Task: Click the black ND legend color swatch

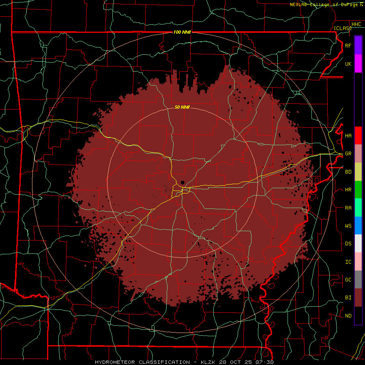Action: pyautogui.click(x=358, y=316)
